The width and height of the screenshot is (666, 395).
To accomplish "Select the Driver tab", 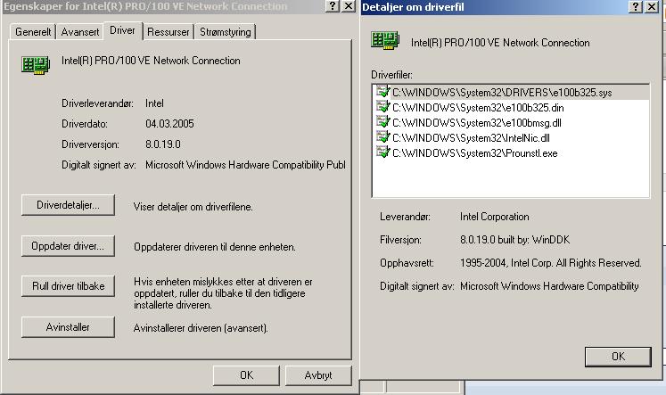I will coord(122,30).
